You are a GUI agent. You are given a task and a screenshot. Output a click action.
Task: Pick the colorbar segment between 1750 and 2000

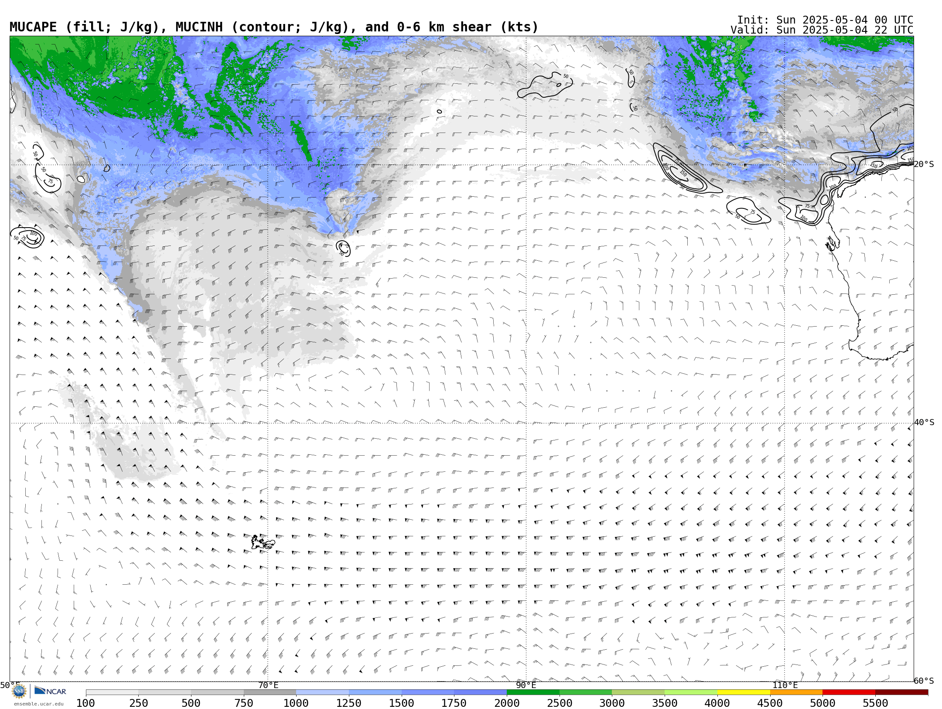(481, 692)
